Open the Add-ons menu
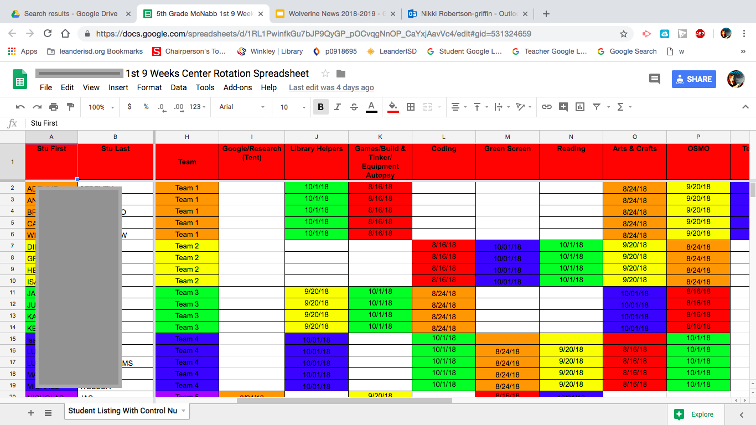Image resolution: width=756 pixels, height=425 pixels. click(238, 87)
